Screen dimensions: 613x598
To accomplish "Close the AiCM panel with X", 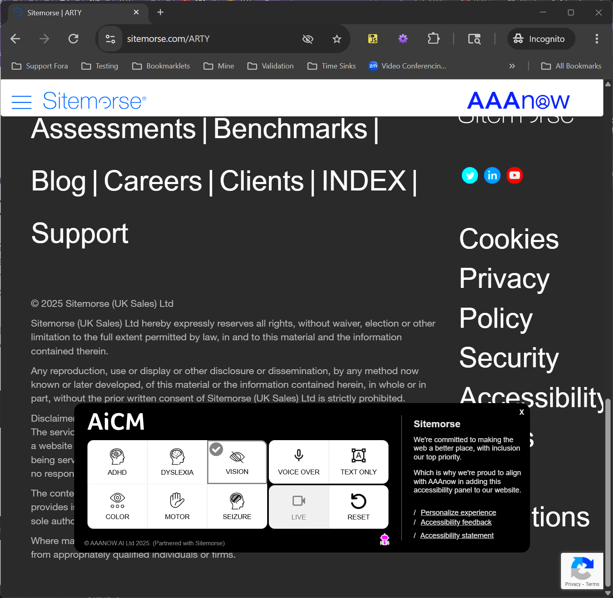I will pos(522,412).
